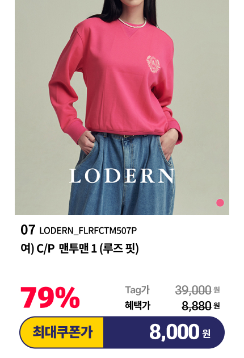Open the pink sweatshirt product image
The width and height of the screenshot is (244, 358).
[122, 107]
